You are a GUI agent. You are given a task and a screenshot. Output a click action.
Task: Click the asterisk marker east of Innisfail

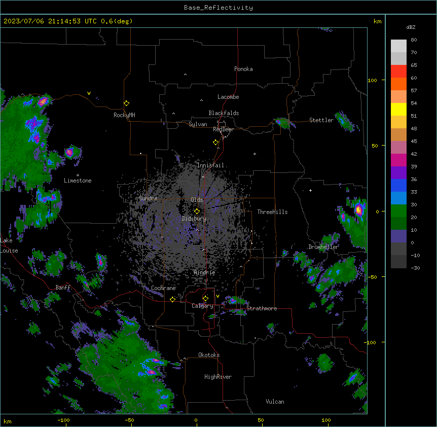tap(254, 154)
